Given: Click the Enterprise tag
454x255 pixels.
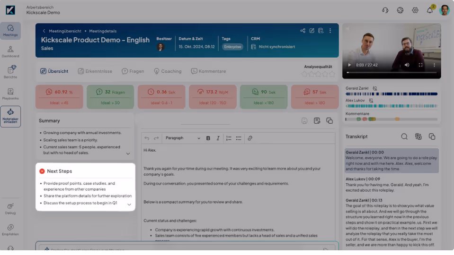Looking at the screenshot, I should coord(232,47).
